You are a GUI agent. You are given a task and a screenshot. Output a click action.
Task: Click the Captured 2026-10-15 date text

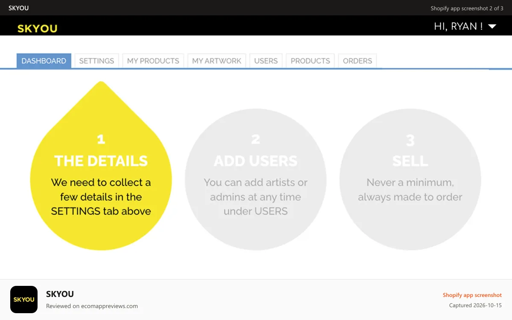point(475,305)
